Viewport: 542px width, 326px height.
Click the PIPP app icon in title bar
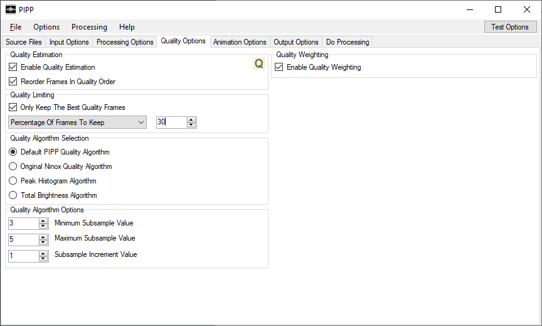click(11, 9)
